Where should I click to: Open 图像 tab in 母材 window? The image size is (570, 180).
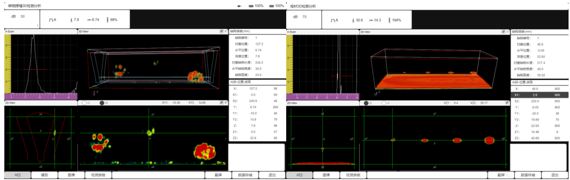[326, 175]
